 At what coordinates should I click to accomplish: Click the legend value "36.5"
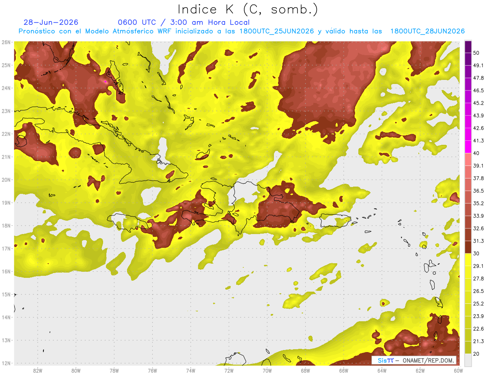(x=478, y=191)
